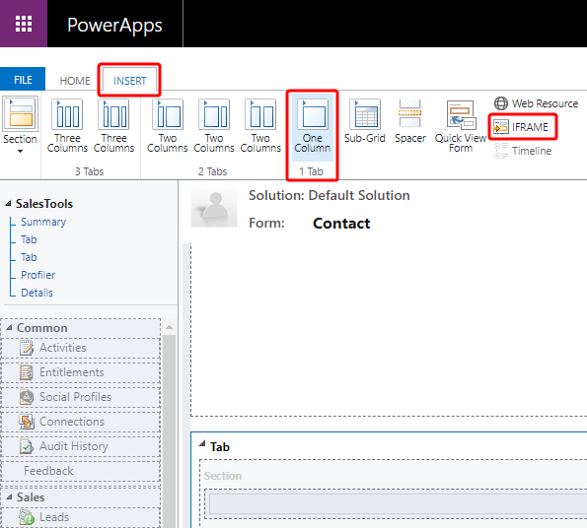Image resolution: width=587 pixels, height=528 pixels.
Task: Select Audit History navigation item
Action: [81, 446]
